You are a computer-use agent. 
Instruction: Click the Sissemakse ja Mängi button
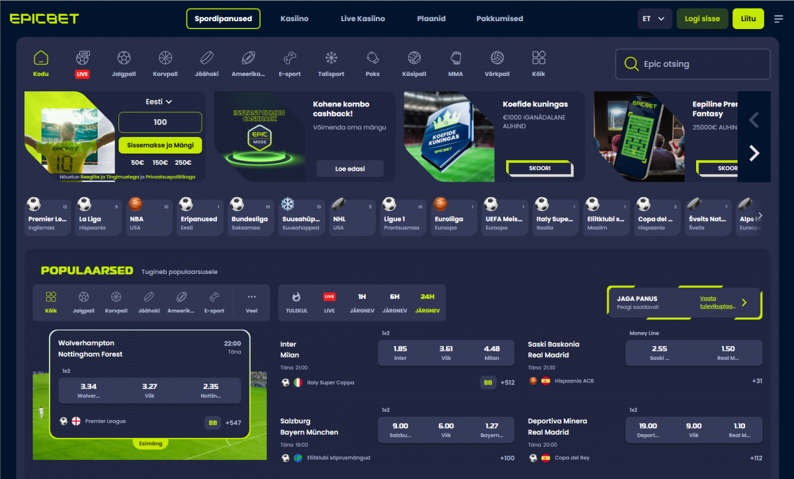160,146
